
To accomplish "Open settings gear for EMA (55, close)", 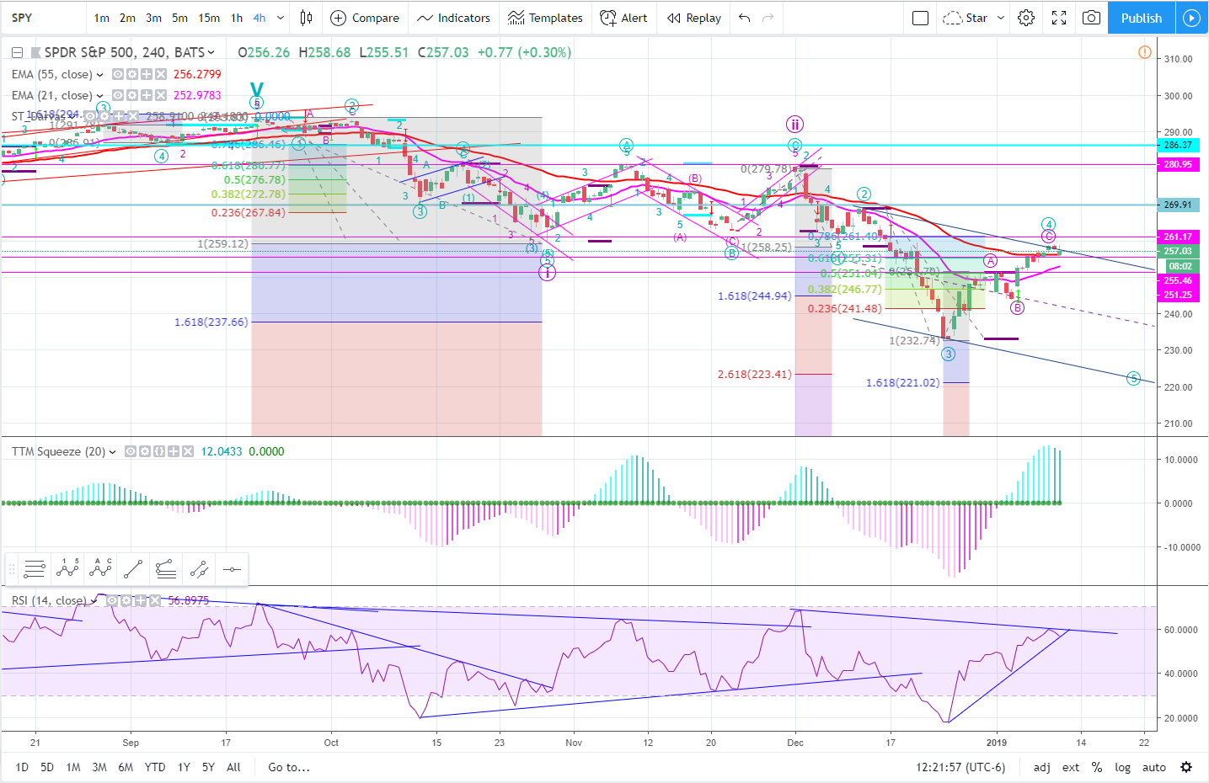I will (132, 74).
